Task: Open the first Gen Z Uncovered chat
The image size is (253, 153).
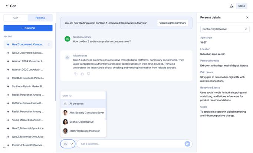Action: point(27,44)
